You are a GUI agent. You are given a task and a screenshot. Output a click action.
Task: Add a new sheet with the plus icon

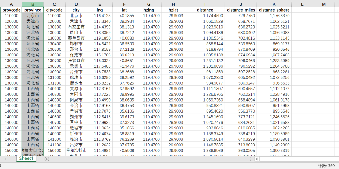coord(47,159)
